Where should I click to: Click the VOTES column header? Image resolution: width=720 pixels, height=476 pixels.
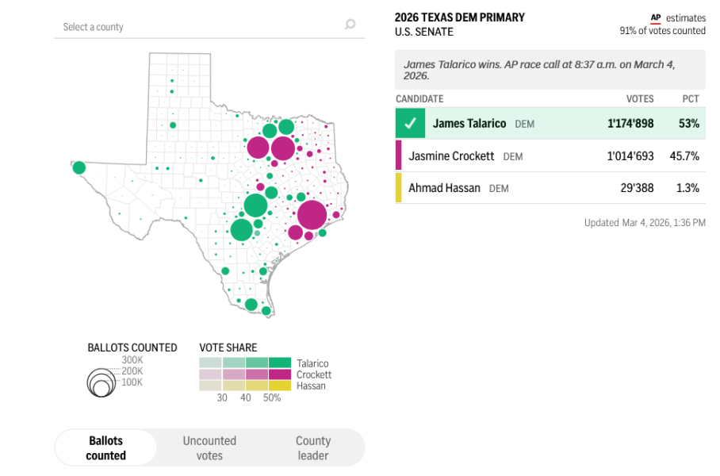[x=640, y=99]
